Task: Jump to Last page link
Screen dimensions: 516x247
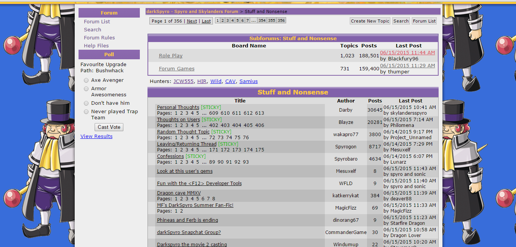Action: click(206, 21)
